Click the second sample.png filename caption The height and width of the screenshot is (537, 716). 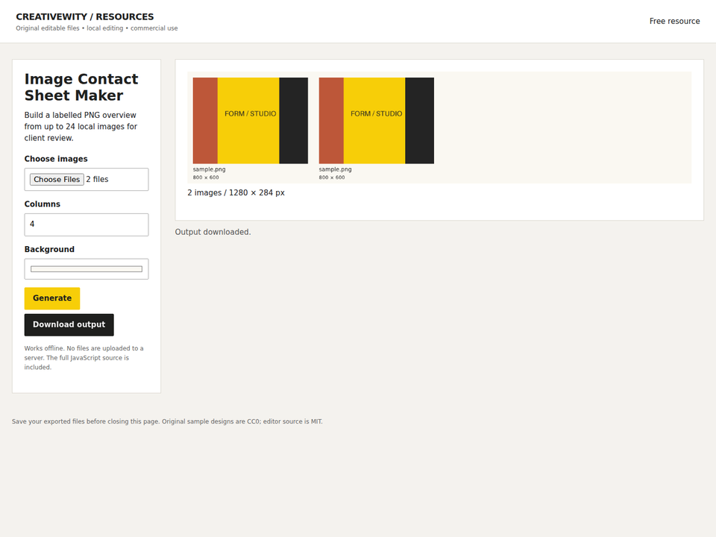coord(335,169)
